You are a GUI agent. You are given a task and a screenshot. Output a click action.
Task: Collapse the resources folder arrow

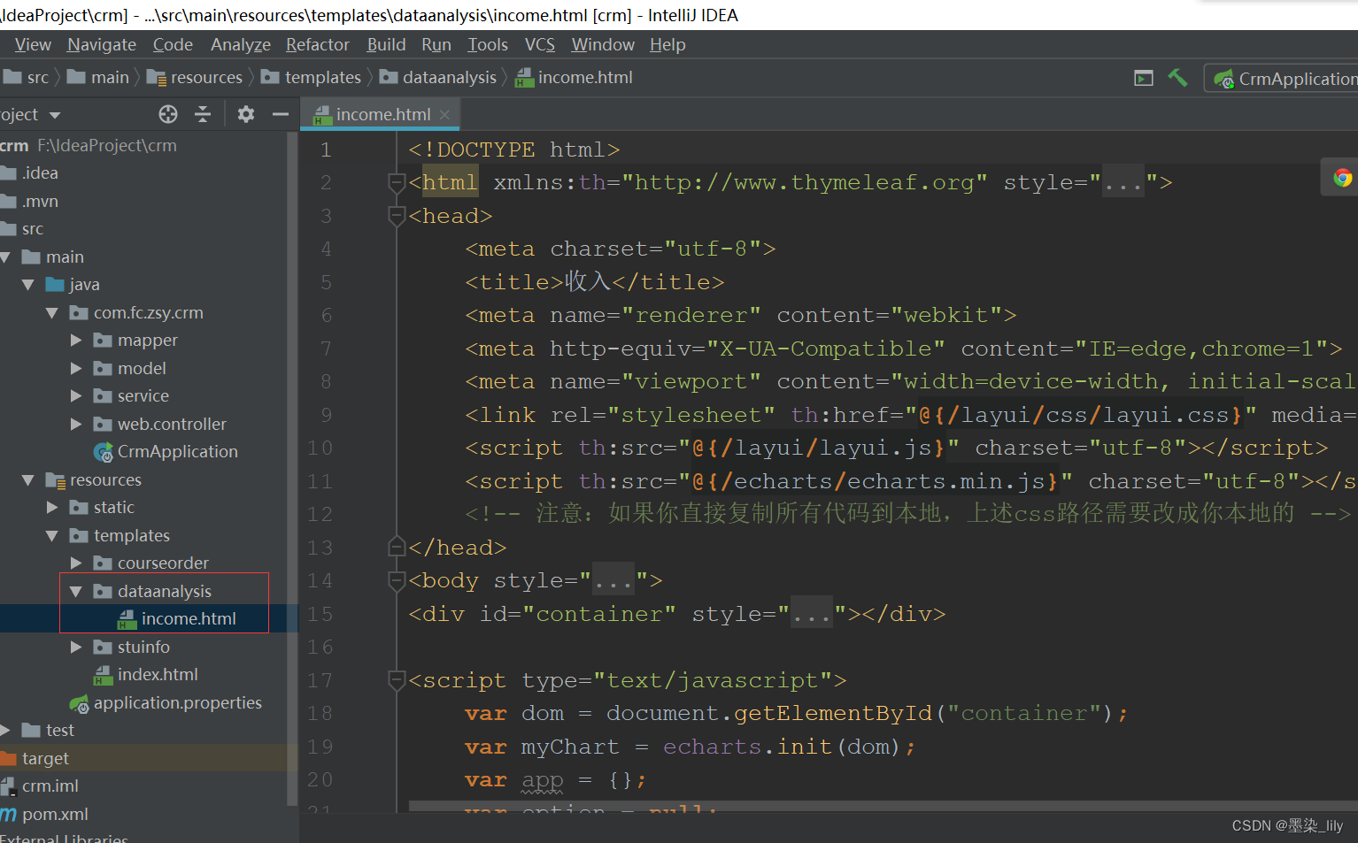click(28, 480)
